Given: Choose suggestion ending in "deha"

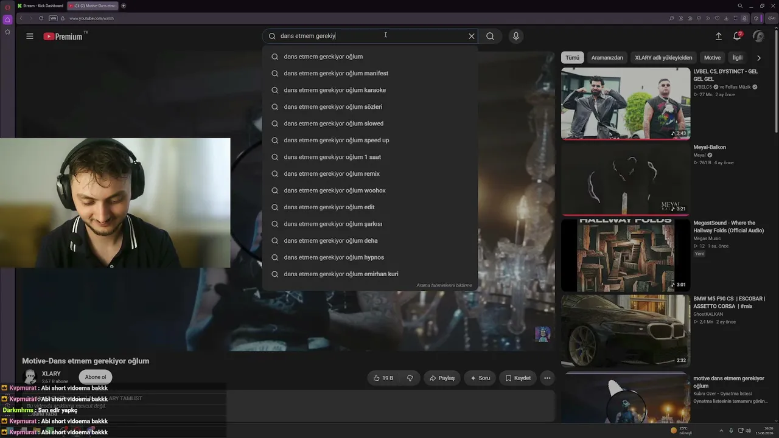Looking at the screenshot, I should (x=370, y=241).
